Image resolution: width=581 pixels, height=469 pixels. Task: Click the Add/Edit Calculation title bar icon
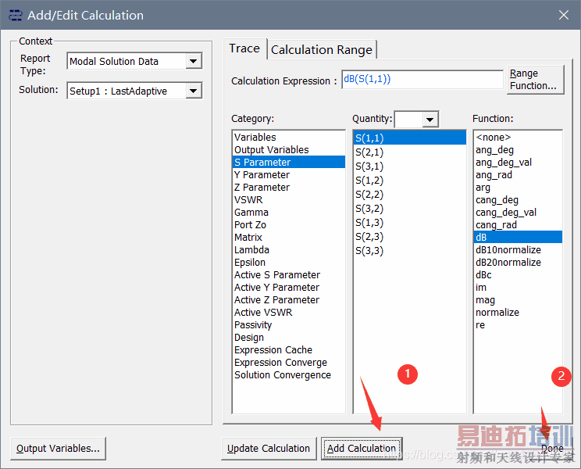[16, 15]
